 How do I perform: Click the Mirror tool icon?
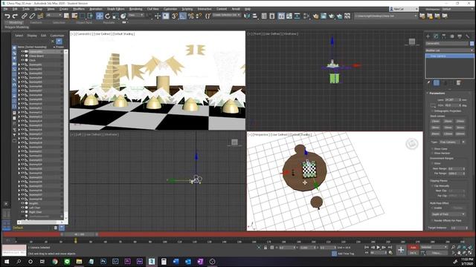247,16
